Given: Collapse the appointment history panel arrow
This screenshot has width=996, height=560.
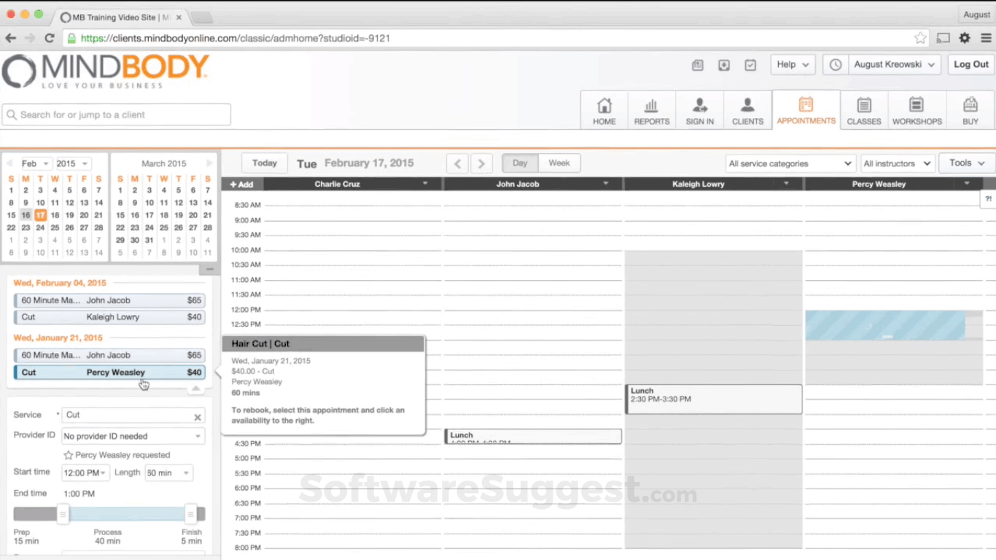Looking at the screenshot, I should pyautogui.click(x=195, y=388).
